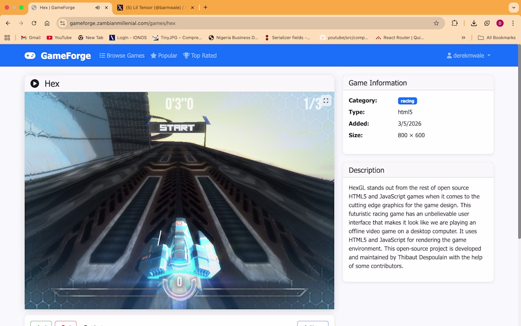Click the Hex game title text
Image resolution: width=521 pixels, height=326 pixels.
(52, 83)
